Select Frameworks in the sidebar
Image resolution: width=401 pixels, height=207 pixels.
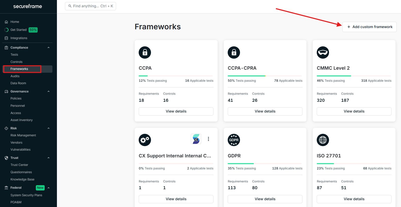coord(28,69)
